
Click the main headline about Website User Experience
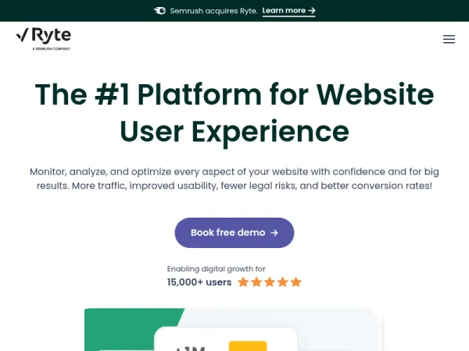pyautogui.click(x=234, y=113)
